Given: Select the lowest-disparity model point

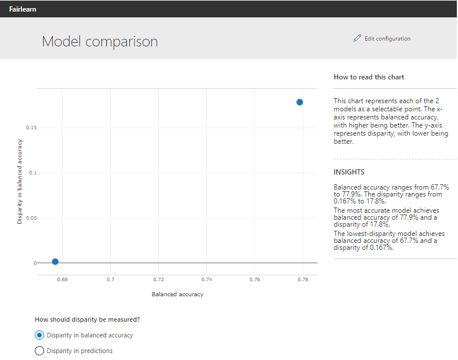Looking at the screenshot, I should 55,261.
